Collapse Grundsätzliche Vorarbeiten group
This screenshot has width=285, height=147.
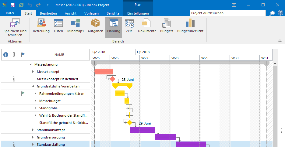[33, 86]
